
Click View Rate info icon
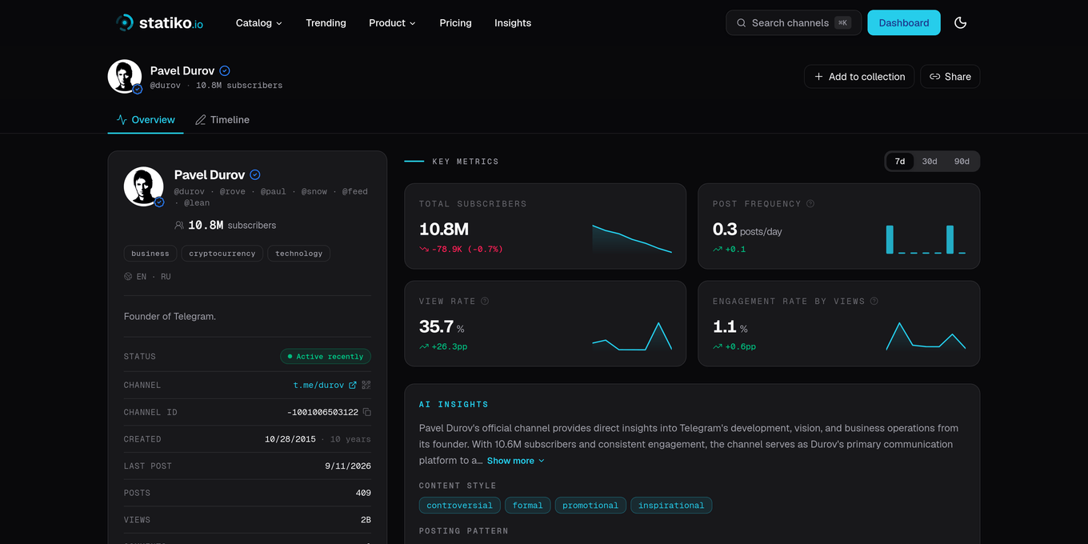pyautogui.click(x=485, y=302)
